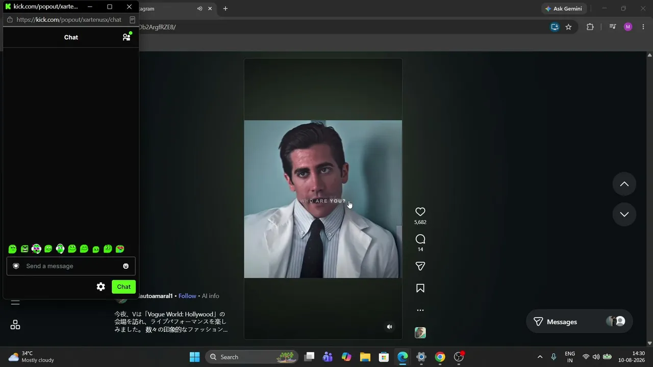Click the Kick popout address bar URL
This screenshot has width=653, height=367.
[69, 19]
